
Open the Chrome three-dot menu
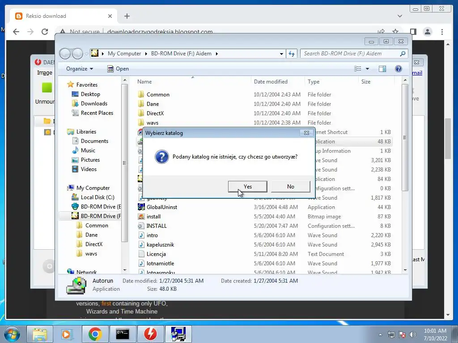click(x=442, y=32)
